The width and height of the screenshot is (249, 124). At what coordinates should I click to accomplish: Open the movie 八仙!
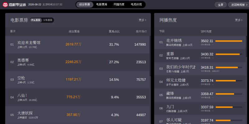(x=22, y=95)
